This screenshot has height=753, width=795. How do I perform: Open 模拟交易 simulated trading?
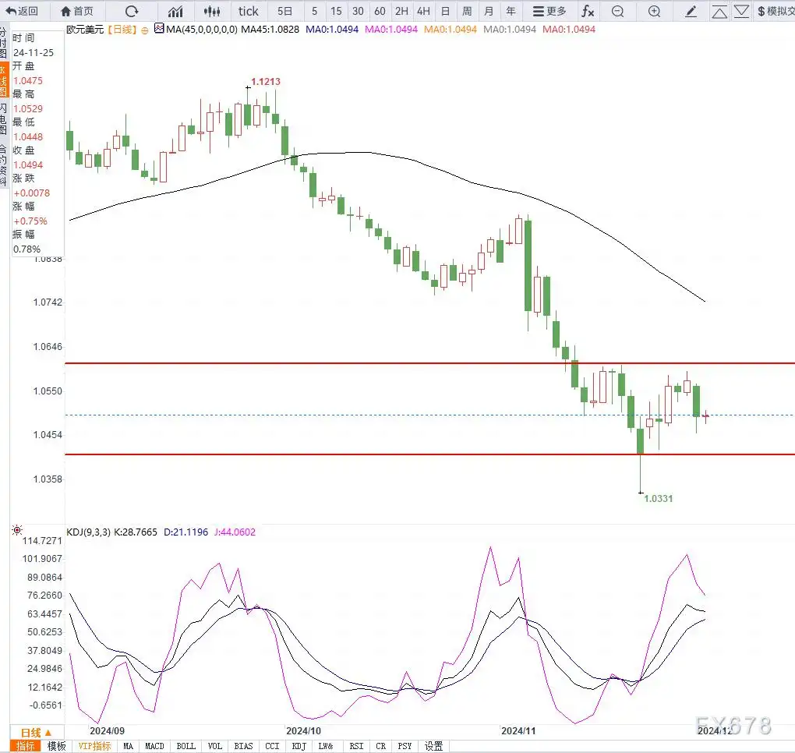[776, 11]
